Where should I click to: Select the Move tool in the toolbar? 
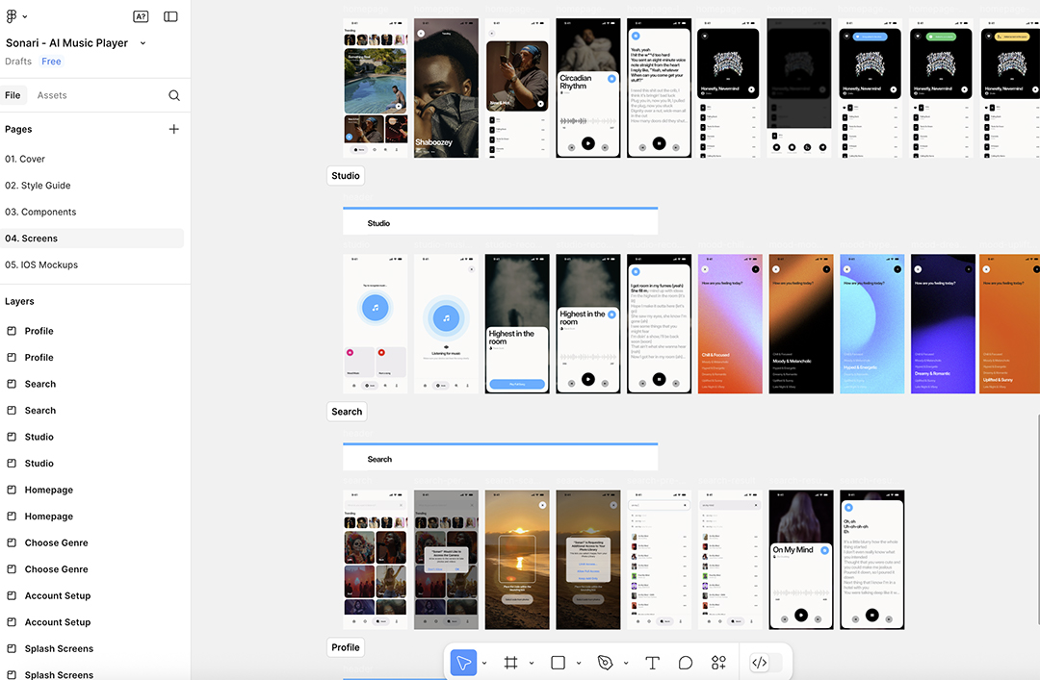click(x=463, y=663)
